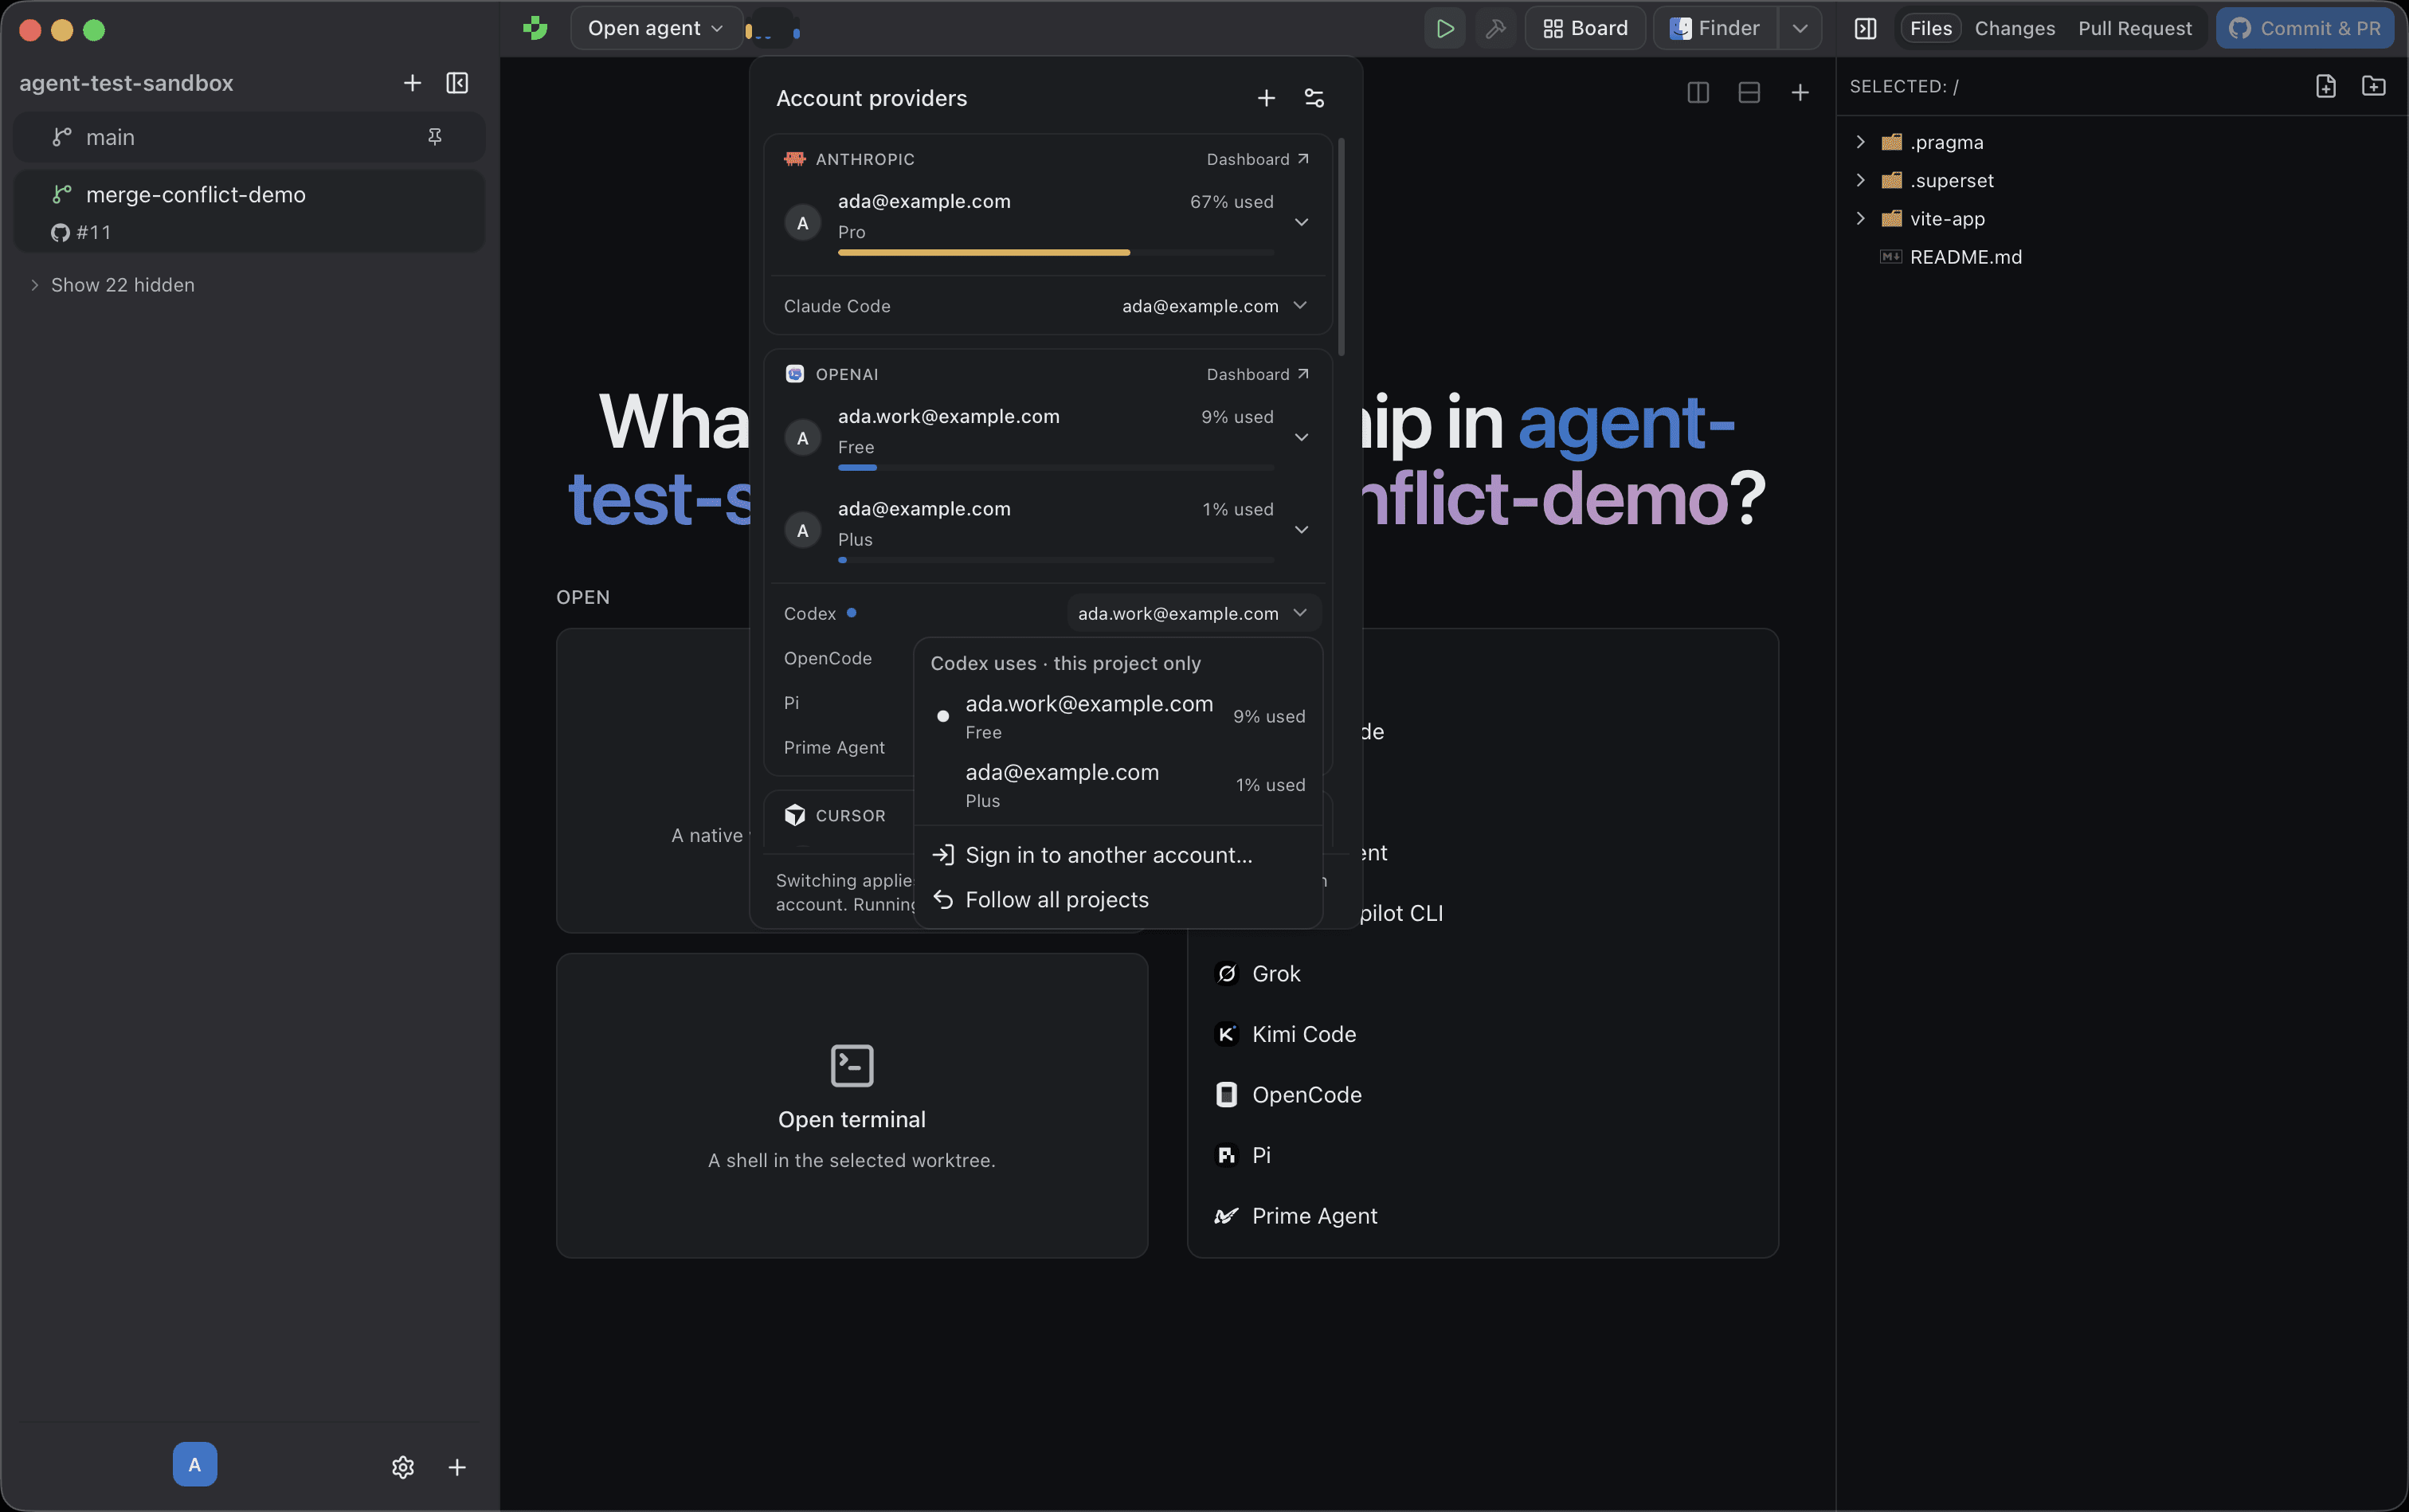Open the Board view button
The image size is (2409, 1512).
1585,28
